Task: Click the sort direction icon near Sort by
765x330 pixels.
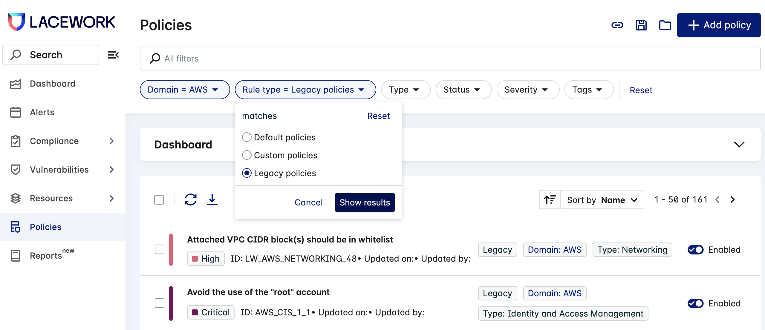Action: pos(550,199)
